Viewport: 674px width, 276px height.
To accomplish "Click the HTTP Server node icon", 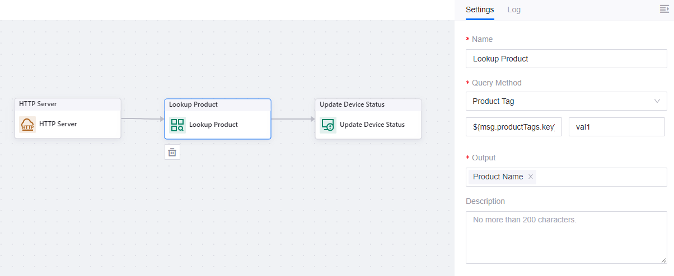I will [27, 125].
